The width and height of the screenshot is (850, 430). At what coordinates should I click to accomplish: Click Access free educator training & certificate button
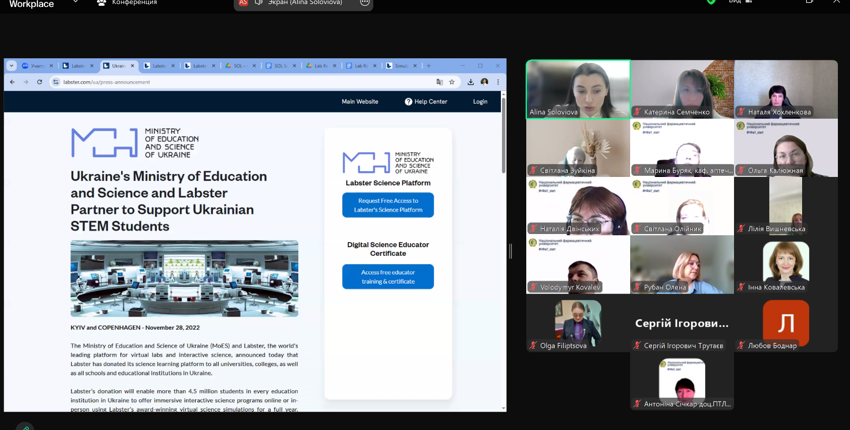(x=388, y=277)
